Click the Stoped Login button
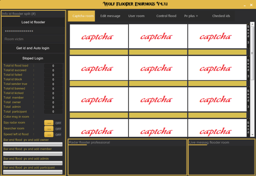Viewport: 256px width, 176px height. point(33,58)
